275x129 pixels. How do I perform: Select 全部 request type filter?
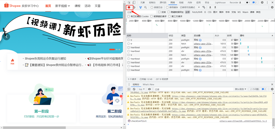click(x=188, y=12)
